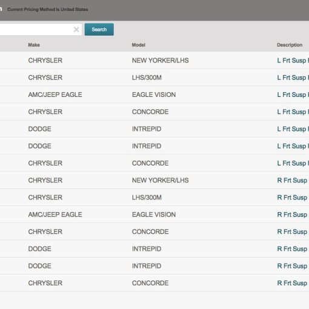309x309 pixels.
Task: Select first AMC/JEEP EAGLE make cell
Action: (x=55, y=95)
